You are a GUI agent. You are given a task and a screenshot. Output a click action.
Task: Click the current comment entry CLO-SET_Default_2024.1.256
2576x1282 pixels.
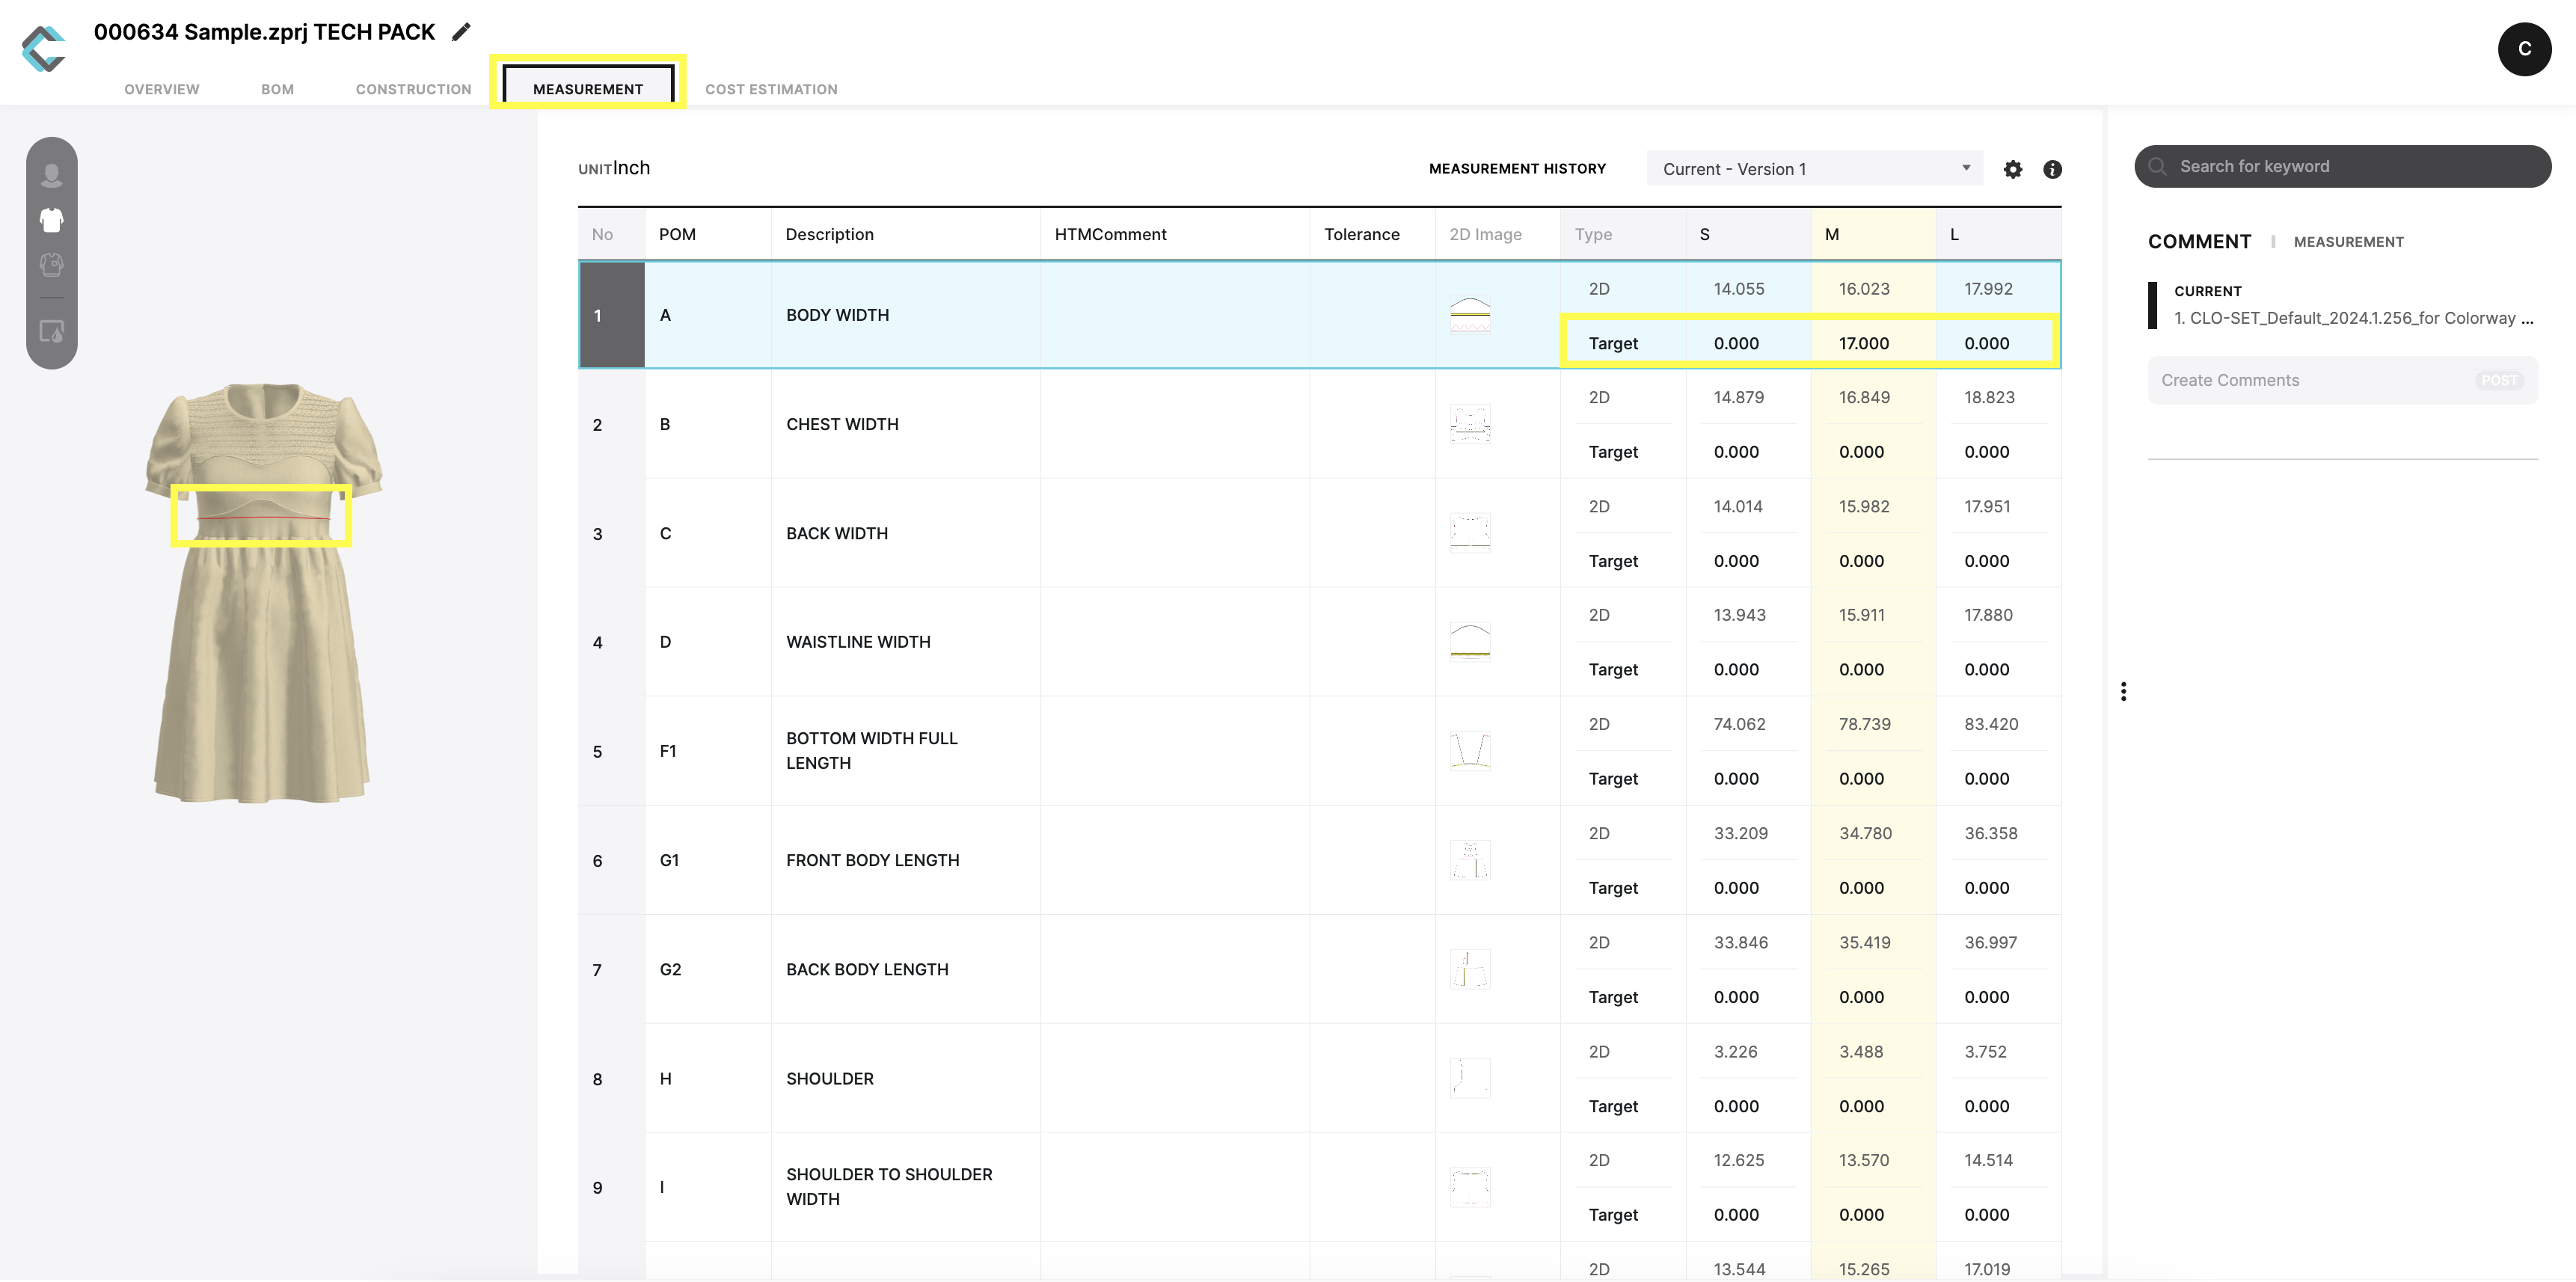tap(2353, 318)
